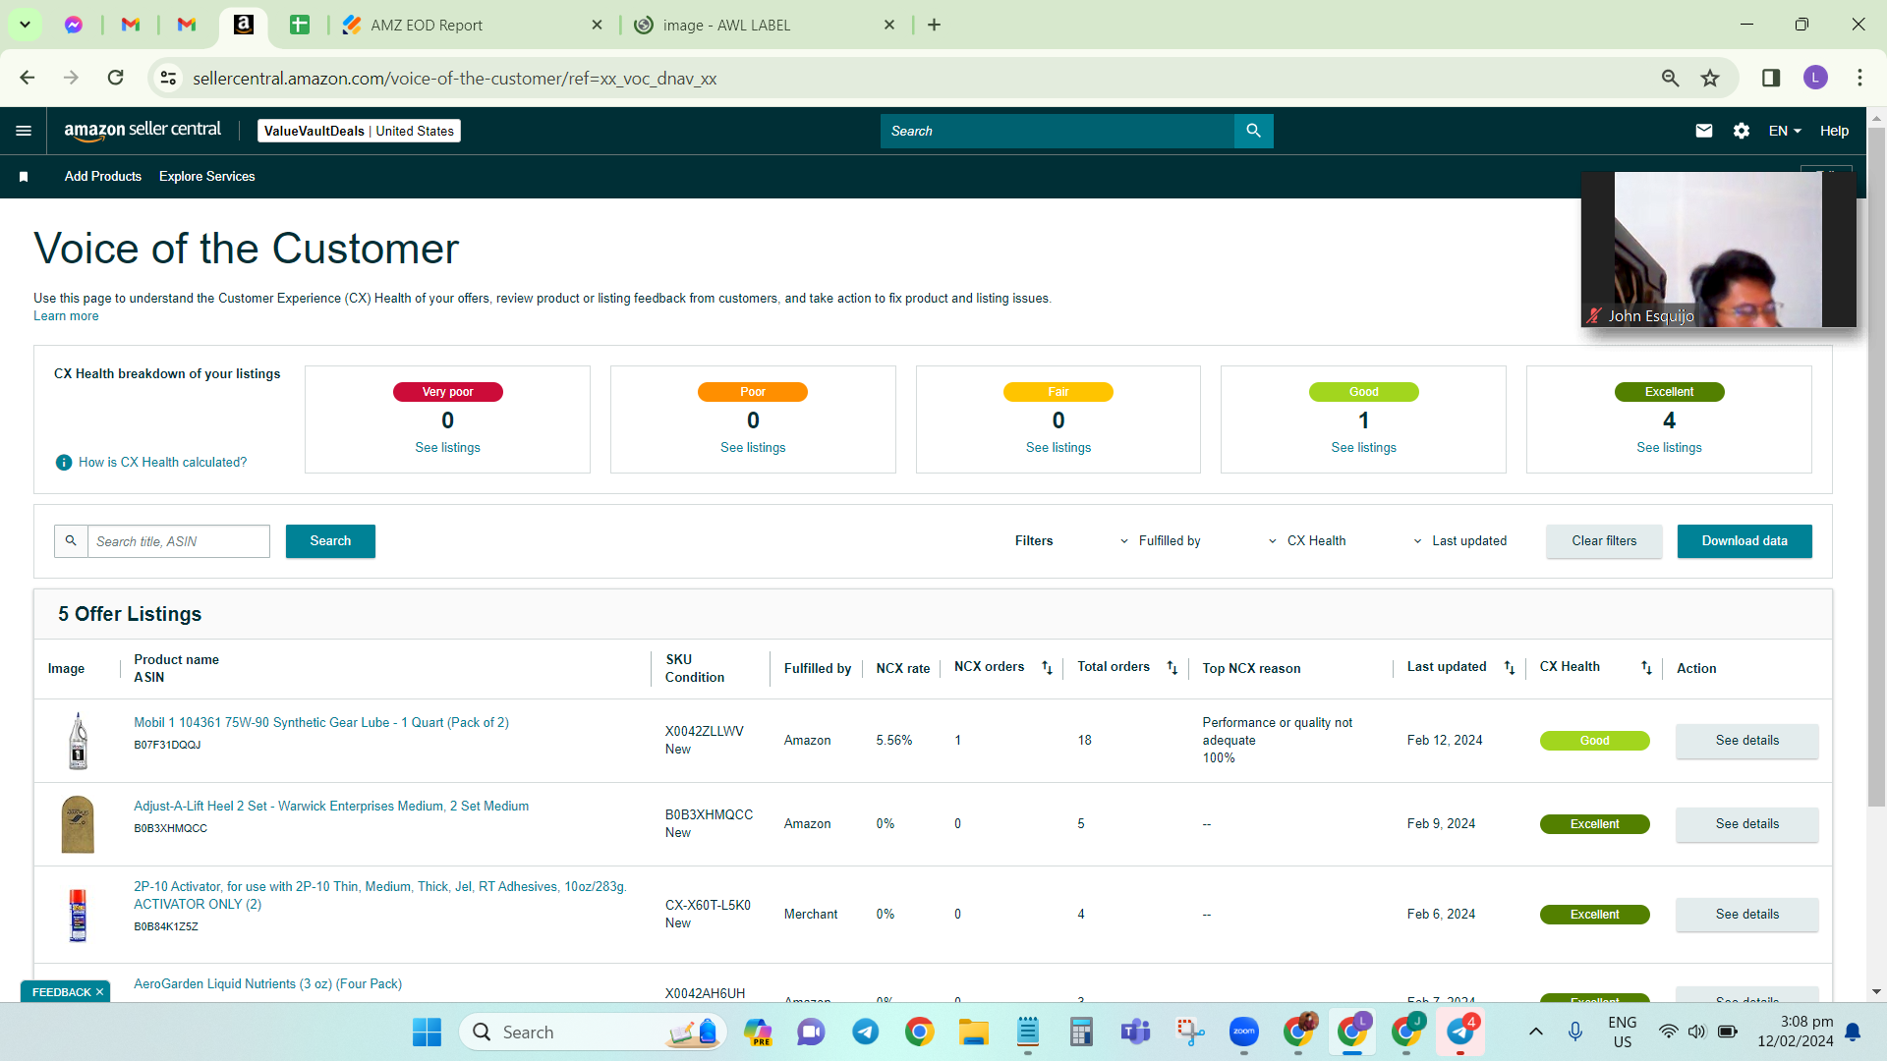
Task: Launch Telegram from the taskbar
Action: click(865, 1032)
